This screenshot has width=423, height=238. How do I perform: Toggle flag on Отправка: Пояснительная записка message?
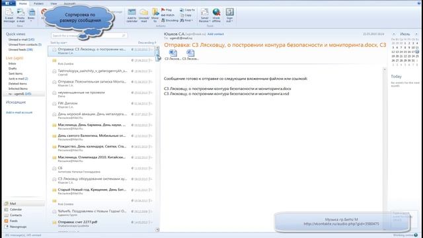151,82
